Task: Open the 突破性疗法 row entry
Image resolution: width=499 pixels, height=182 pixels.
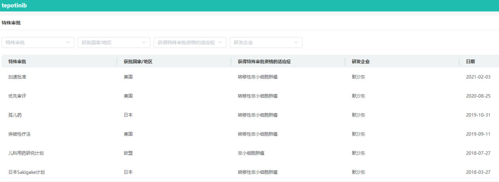Action: [20, 134]
